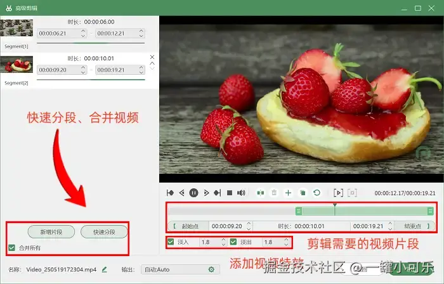Stop the video playback
The image size is (444, 284).
point(230,193)
